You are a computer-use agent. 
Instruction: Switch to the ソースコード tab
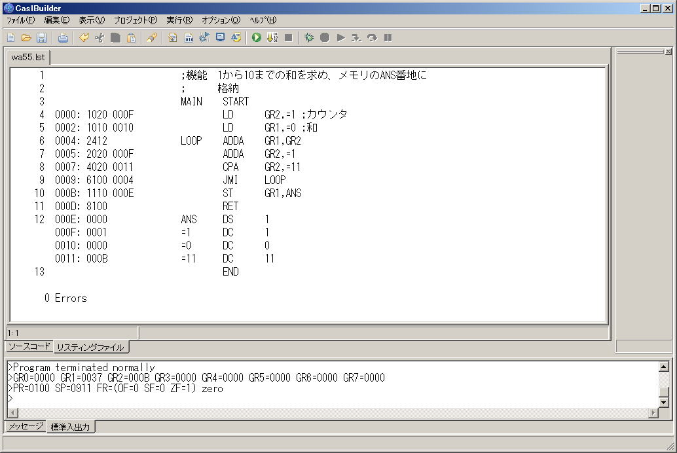28,346
